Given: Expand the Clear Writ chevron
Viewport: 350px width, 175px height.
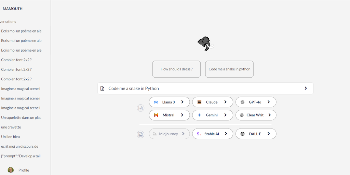Looking at the screenshot, I should pyautogui.click(x=270, y=115).
